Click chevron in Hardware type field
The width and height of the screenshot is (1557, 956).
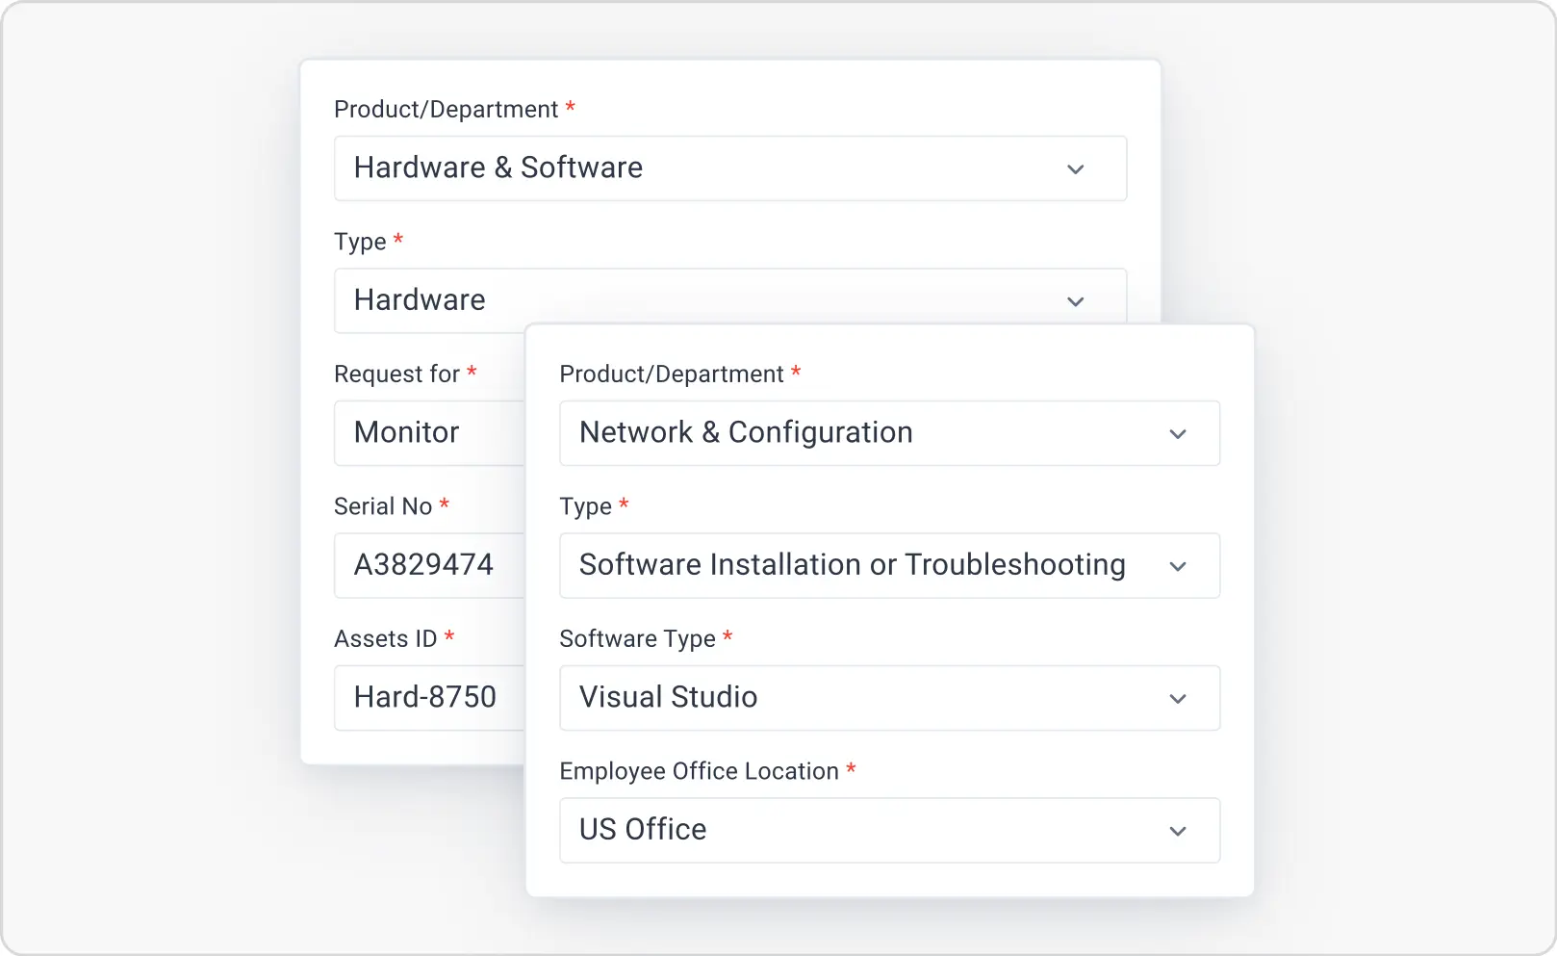pyautogui.click(x=1076, y=301)
